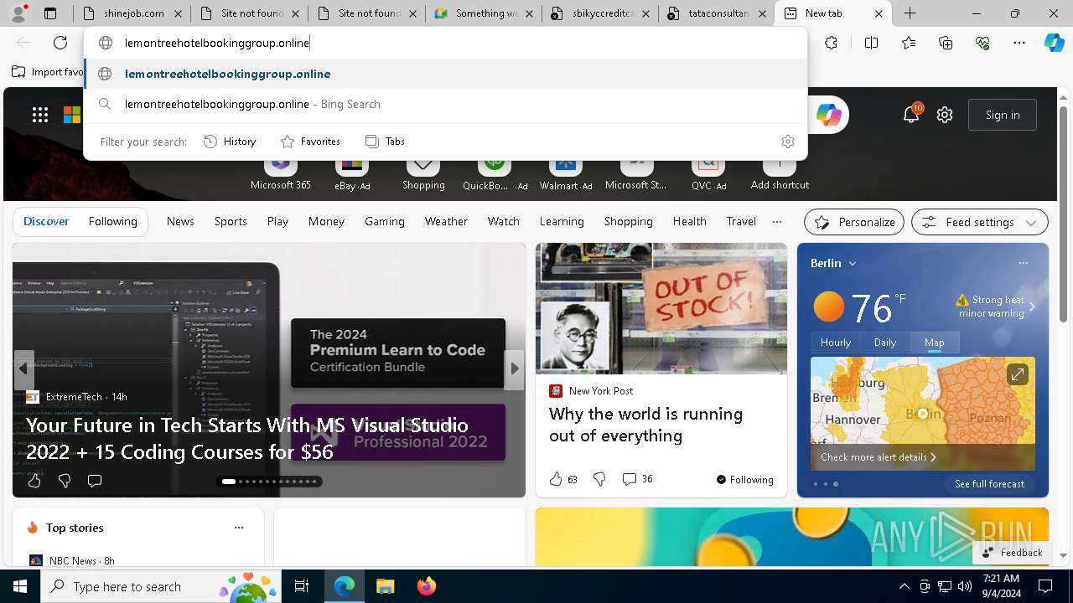
Task: Open the page settings gear icon
Action: (x=945, y=115)
